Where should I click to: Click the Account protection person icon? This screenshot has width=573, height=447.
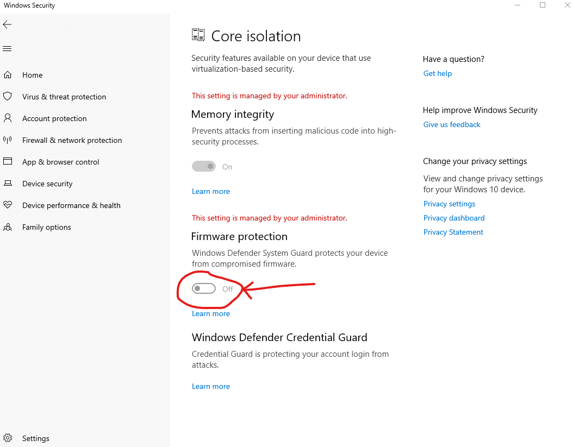(x=8, y=118)
